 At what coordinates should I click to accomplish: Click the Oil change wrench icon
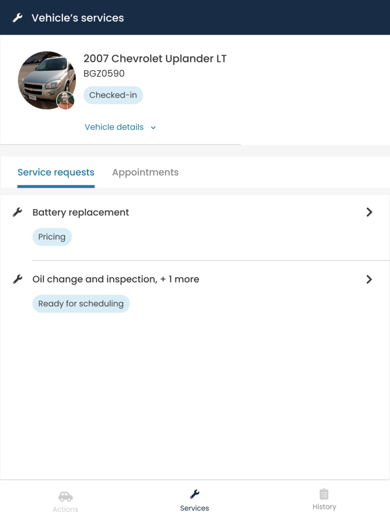click(18, 279)
